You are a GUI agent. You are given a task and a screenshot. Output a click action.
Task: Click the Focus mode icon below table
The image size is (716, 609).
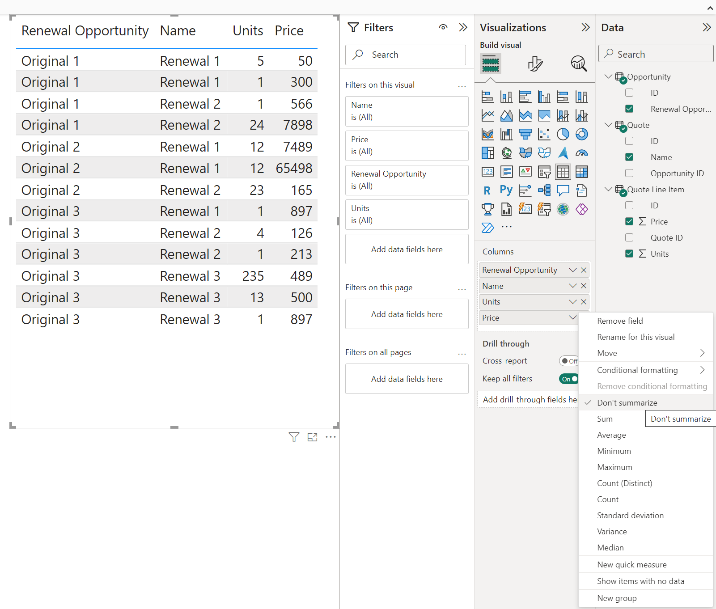(x=312, y=437)
